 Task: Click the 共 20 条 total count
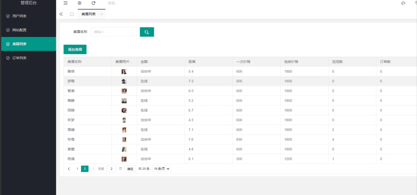[x=144, y=169]
